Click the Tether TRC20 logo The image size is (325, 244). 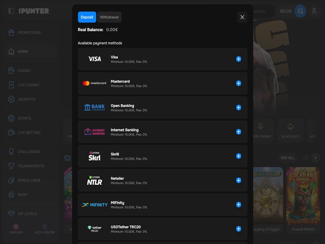[x=94, y=229]
